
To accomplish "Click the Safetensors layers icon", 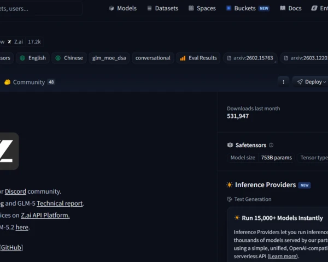I will pos(230,145).
